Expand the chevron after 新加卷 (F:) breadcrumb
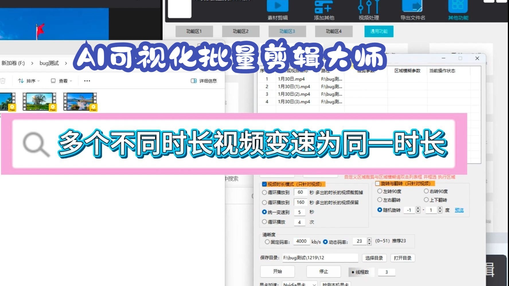This screenshot has height=286, width=509. point(32,63)
